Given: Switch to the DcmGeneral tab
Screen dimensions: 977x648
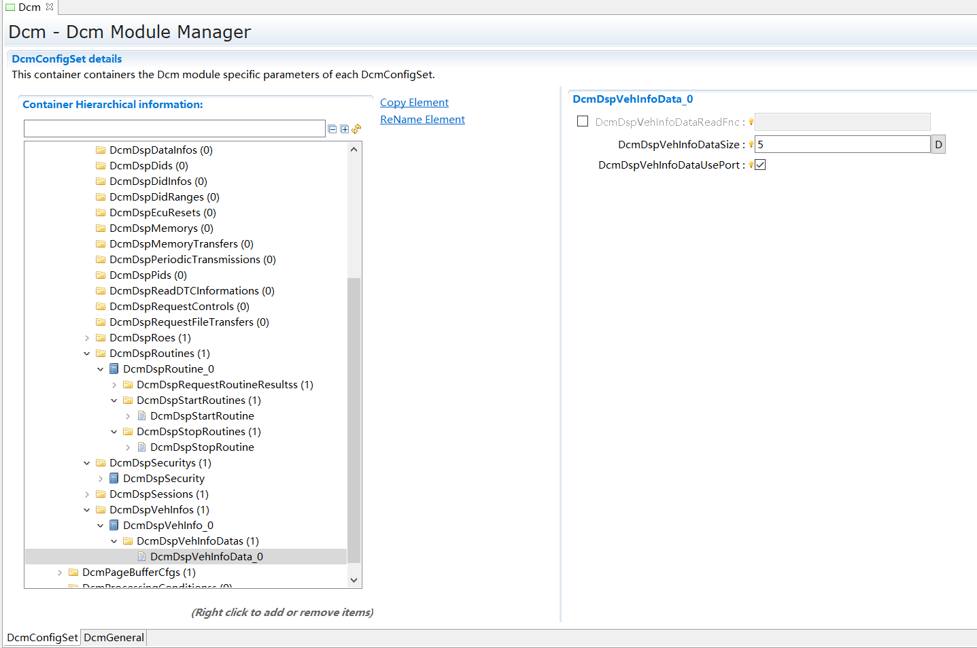Looking at the screenshot, I should (114, 637).
